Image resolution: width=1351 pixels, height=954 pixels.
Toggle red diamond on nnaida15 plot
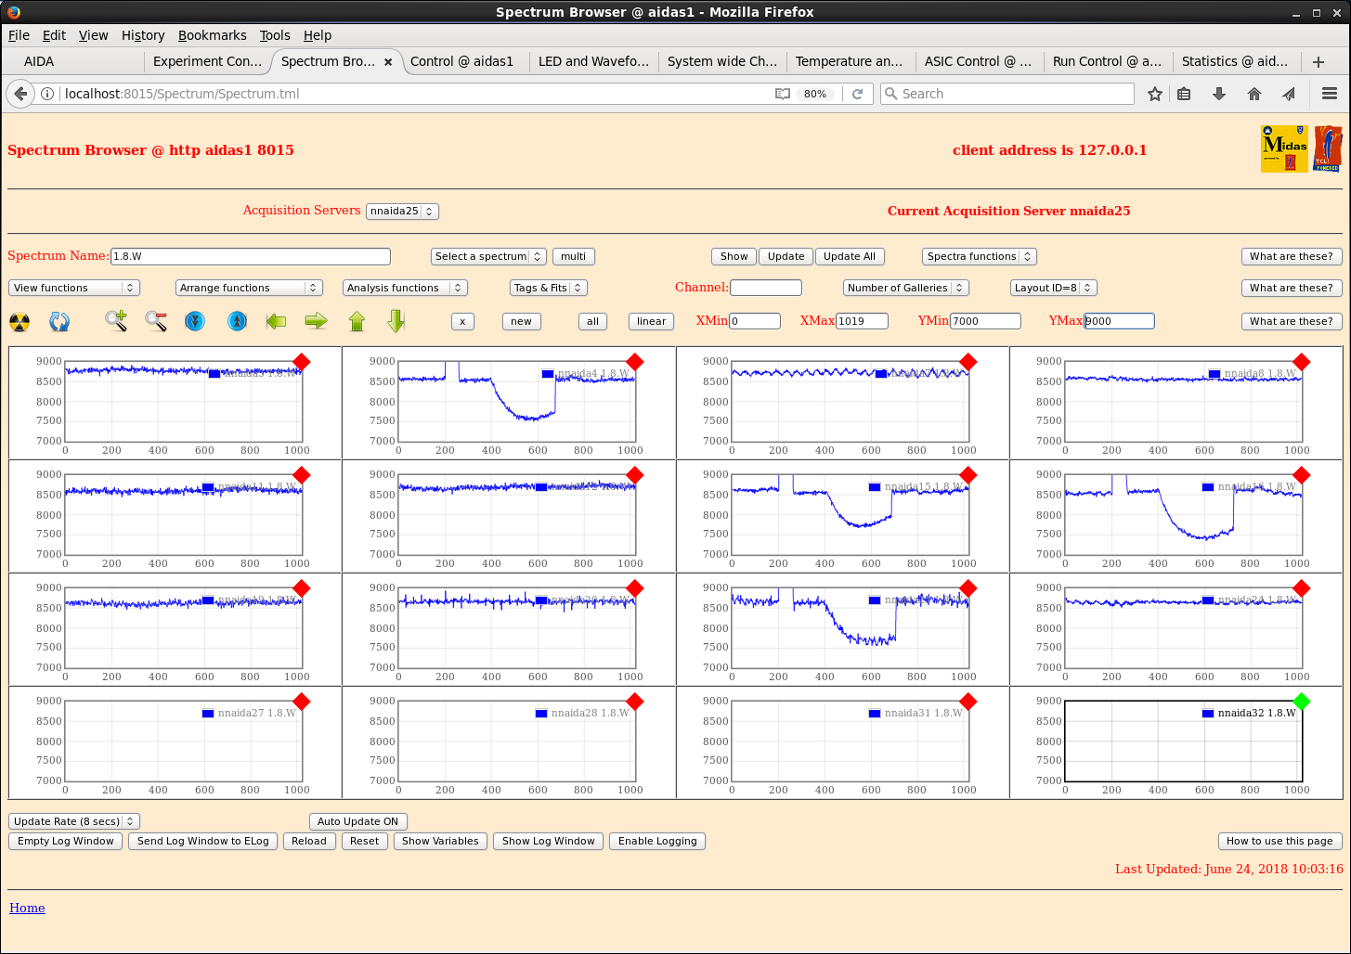968,475
